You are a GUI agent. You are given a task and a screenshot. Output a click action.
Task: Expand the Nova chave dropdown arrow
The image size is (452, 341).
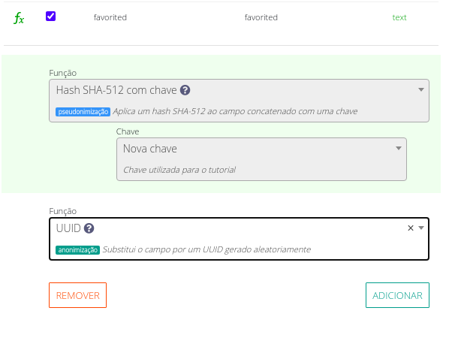coord(399,149)
